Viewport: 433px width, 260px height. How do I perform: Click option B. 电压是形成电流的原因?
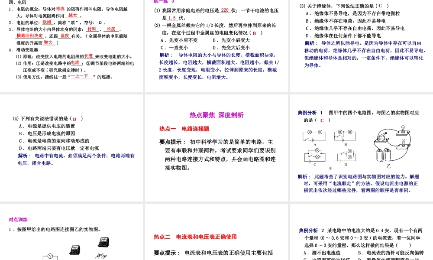coord(47,133)
